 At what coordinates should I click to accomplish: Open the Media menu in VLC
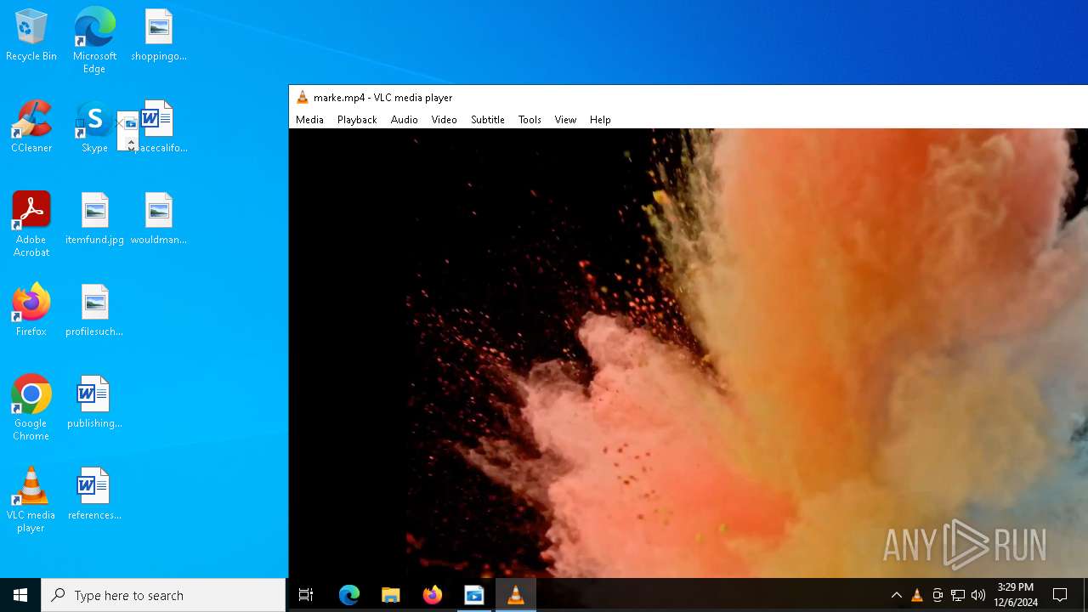pyautogui.click(x=309, y=120)
